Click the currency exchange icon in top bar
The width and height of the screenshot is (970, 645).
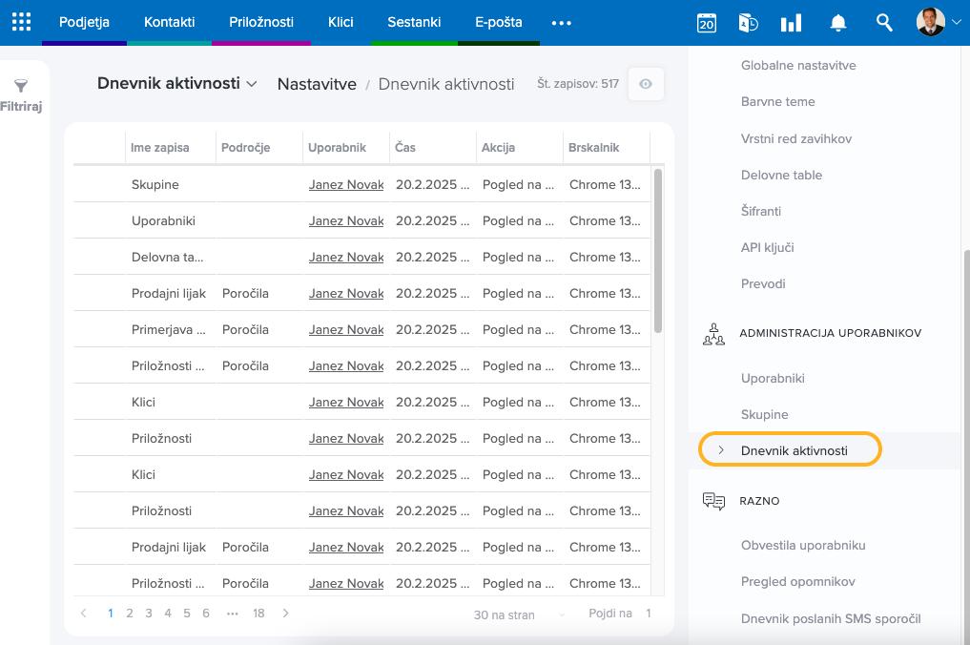(x=748, y=23)
